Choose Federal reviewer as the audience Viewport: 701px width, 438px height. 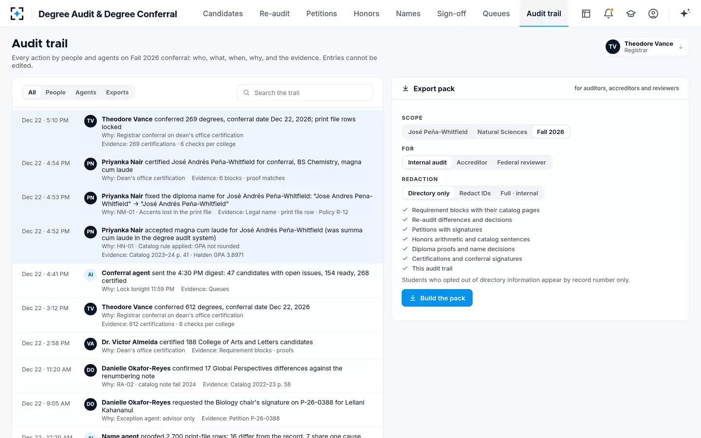[521, 163]
